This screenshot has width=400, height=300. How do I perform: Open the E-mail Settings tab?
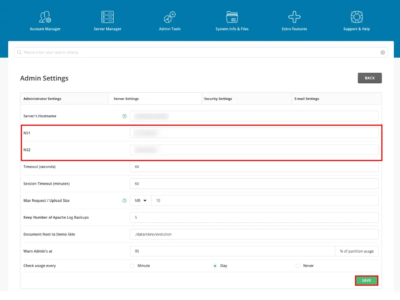click(306, 99)
